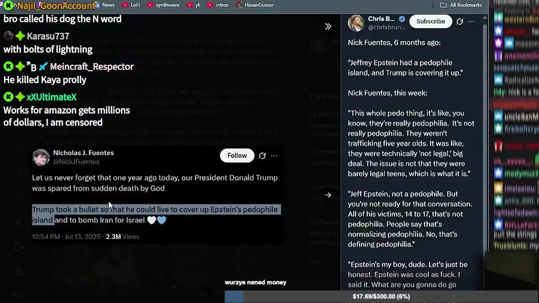
Task: Click the 2.3M Views count
Action: 123,237
